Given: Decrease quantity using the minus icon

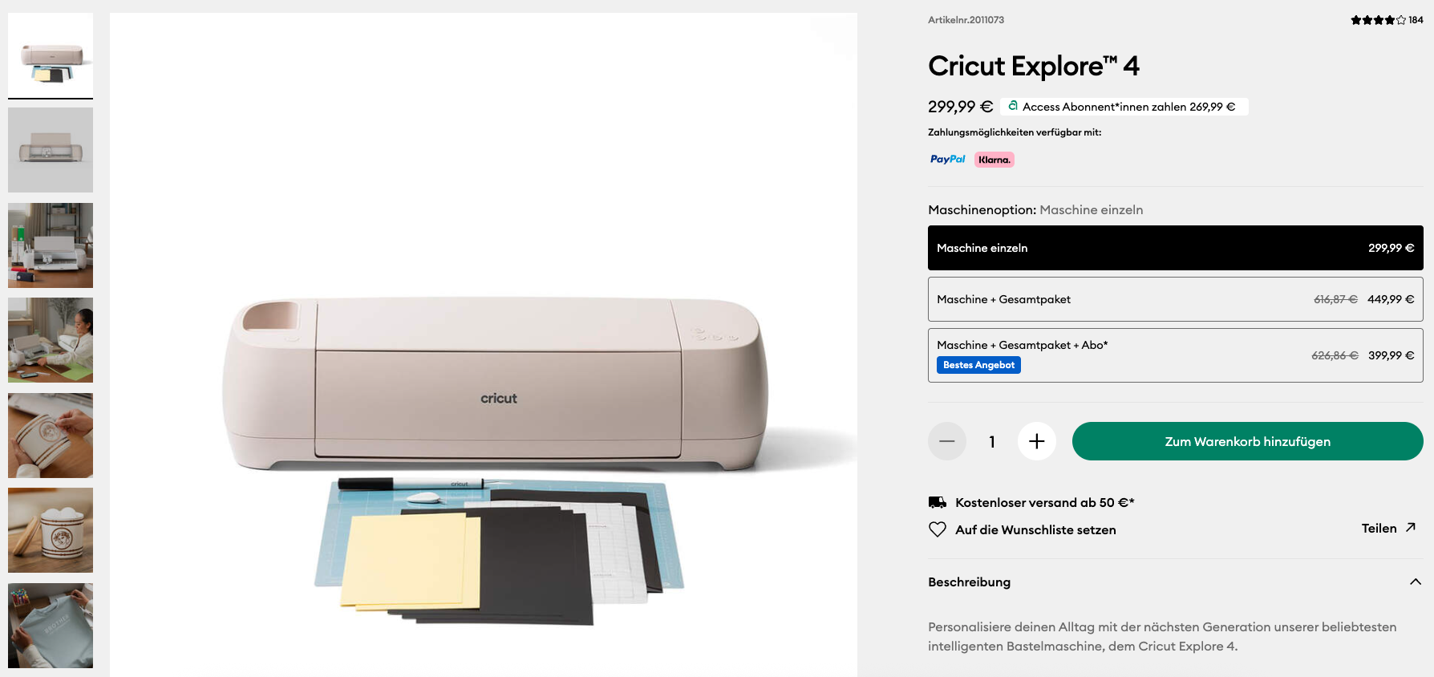Looking at the screenshot, I should pos(946,441).
